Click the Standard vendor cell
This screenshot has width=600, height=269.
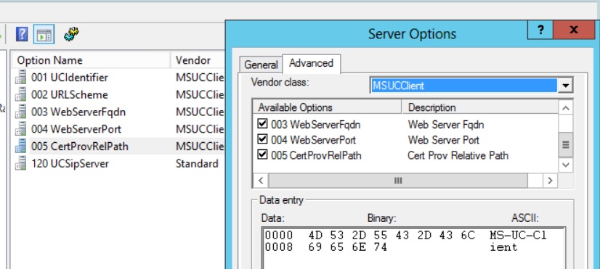tap(197, 164)
